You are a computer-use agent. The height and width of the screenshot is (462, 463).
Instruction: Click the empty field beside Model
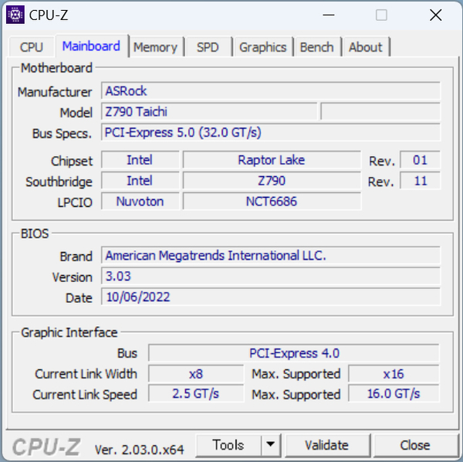click(380, 111)
